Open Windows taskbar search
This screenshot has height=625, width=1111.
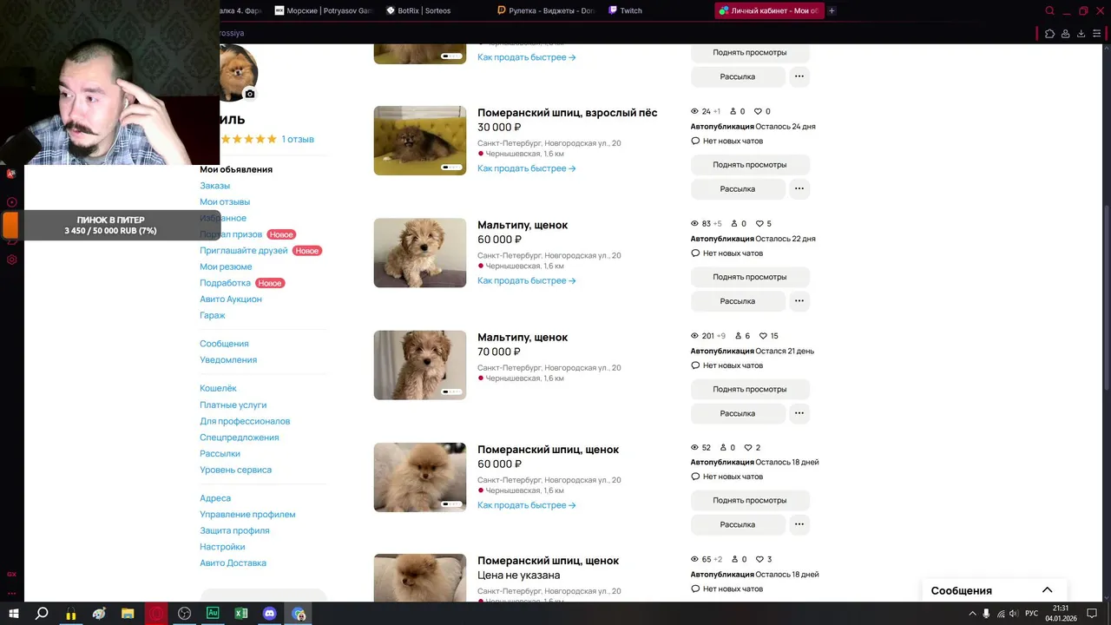pyautogui.click(x=42, y=614)
